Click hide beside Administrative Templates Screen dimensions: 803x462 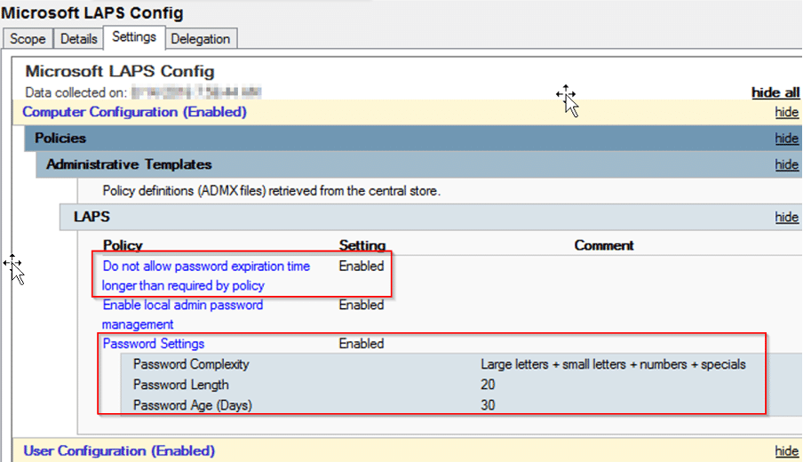786,165
